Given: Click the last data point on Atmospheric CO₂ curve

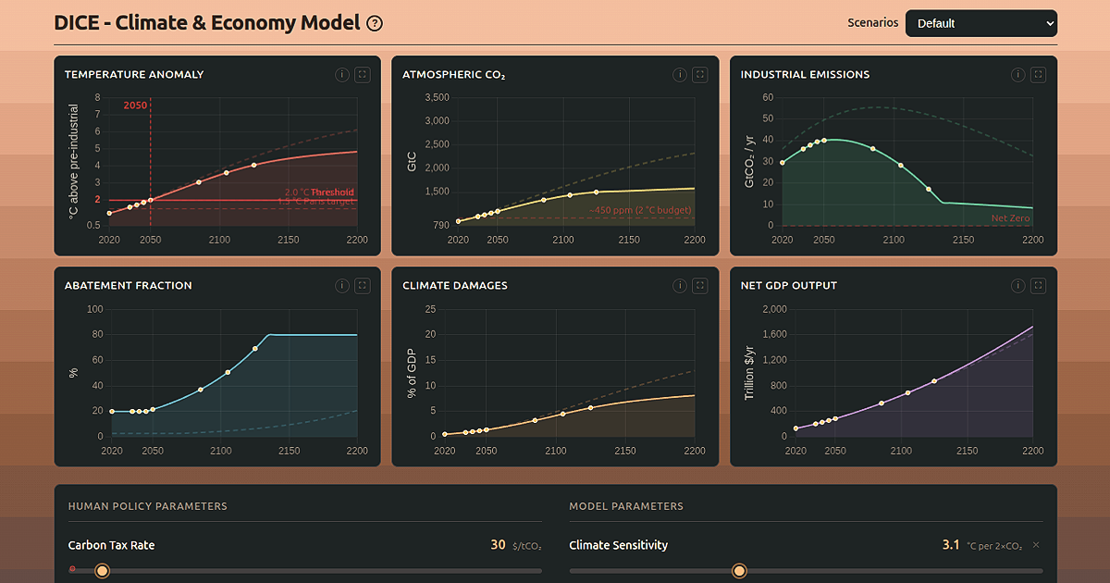Looking at the screenshot, I should [x=597, y=192].
